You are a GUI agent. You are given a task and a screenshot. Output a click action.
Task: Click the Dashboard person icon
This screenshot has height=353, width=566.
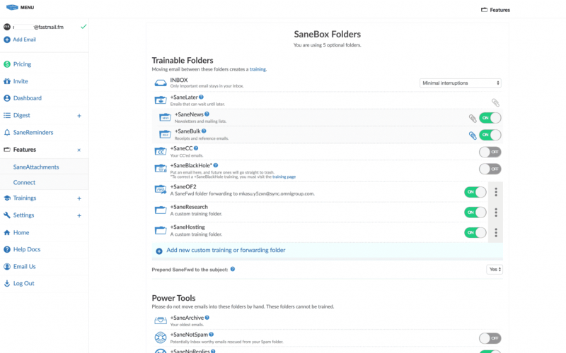tap(7, 98)
